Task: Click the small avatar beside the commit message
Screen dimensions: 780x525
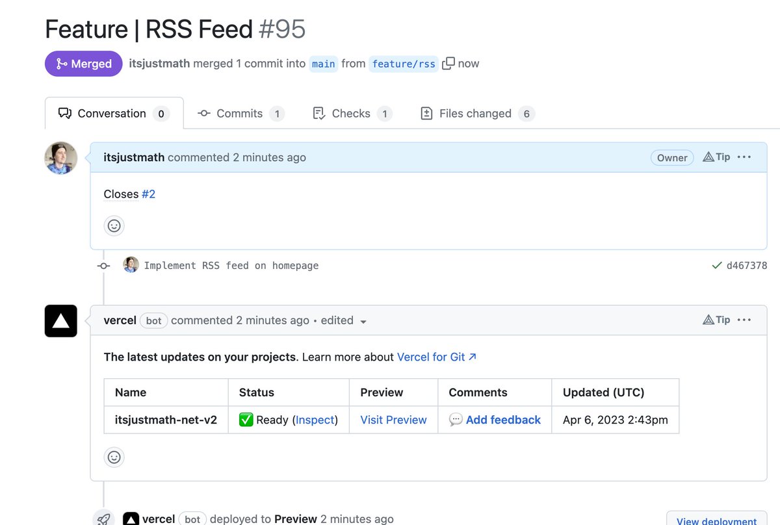Action: point(131,265)
